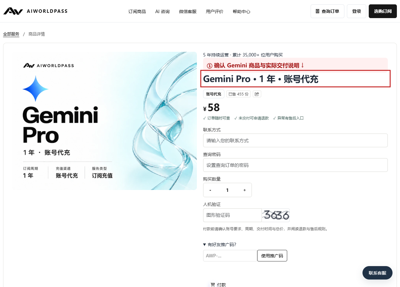The width and height of the screenshot is (400, 287).
Task: Click the 选购订阅 button
Action: click(383, 11)
